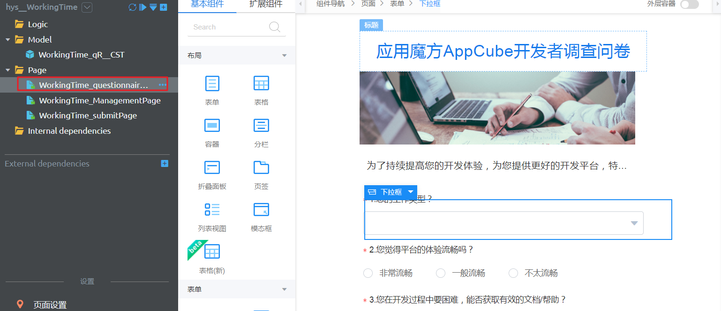Click 组件导航 in breadcrumb

tap(330, 4)
